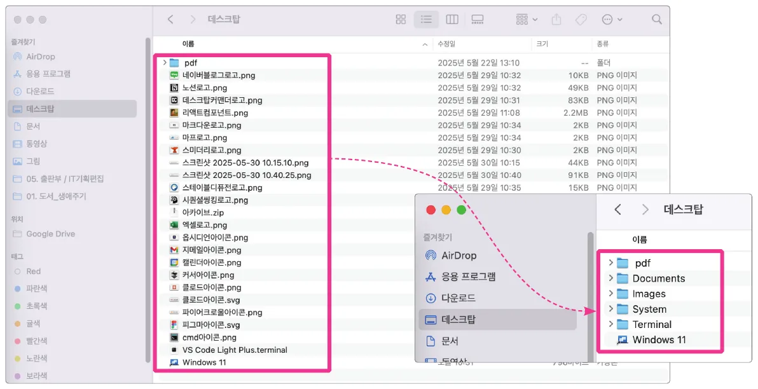Switch to icon grid view
Viewport: 758px width, 389px height.
coord(401,19)
